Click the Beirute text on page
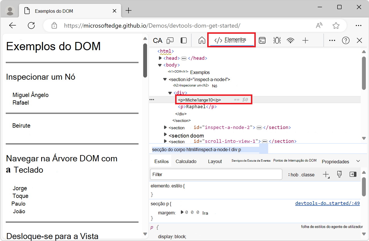Image resolution: width=369 pixels, height=241 pixels. pyautogui.click(x=21, y=125)
